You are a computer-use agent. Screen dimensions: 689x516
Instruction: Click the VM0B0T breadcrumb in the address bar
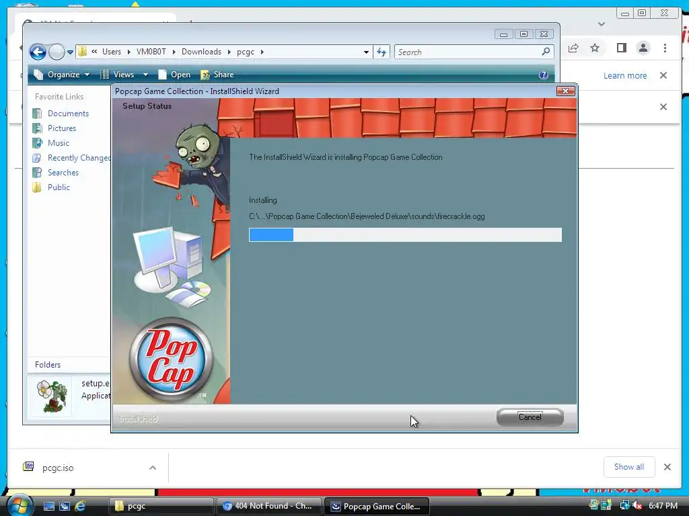point(151,52)
